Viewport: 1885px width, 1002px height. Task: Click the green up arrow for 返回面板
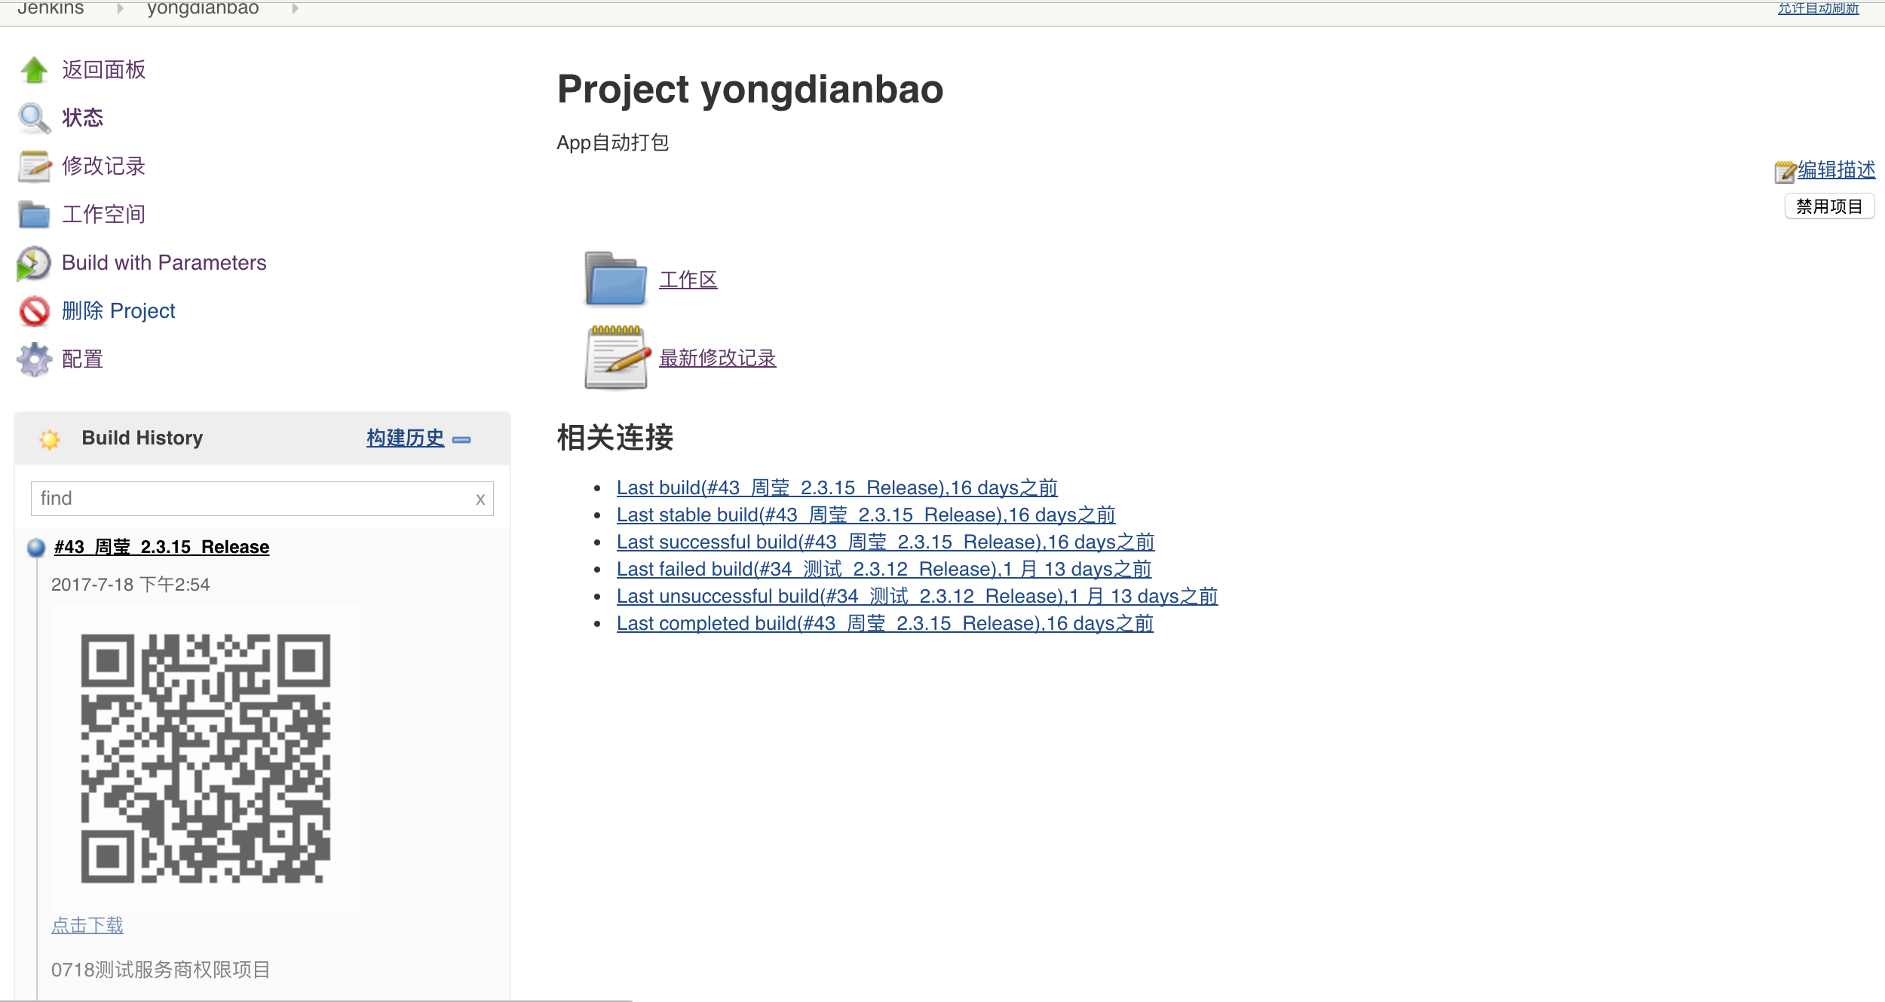(x=34, y=69)
